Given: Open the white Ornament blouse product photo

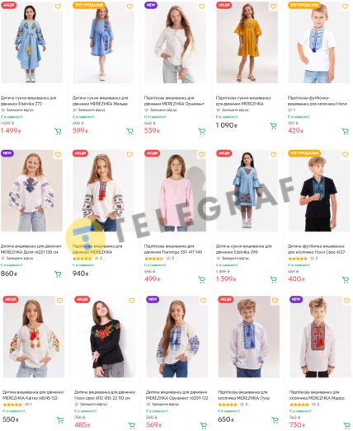Looking at the screenshot, I should tap(175, 43).
